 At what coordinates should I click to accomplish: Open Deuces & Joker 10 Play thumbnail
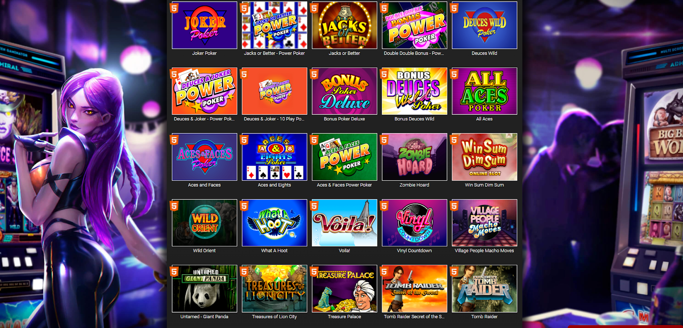pyautogui.click(x=274, y=91)
